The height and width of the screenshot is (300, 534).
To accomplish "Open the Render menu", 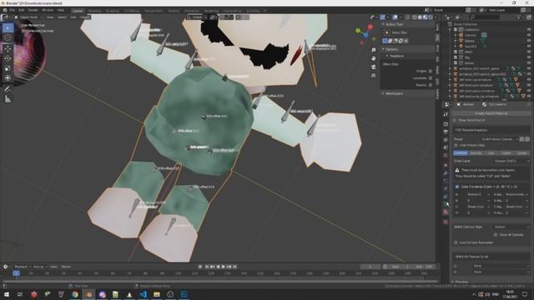I will pyautogui.click(x=33, y=10).
